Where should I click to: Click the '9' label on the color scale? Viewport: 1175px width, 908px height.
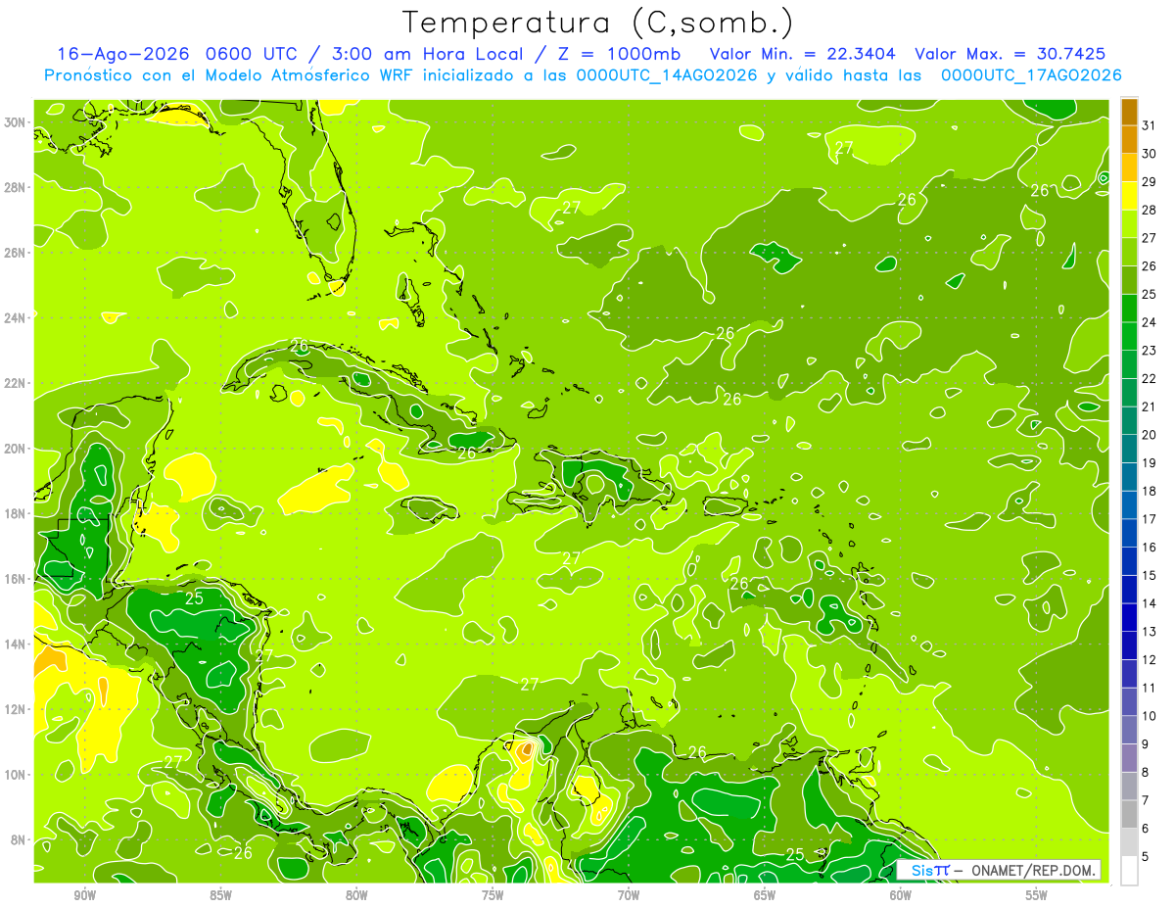click(x=1146, y=744)
